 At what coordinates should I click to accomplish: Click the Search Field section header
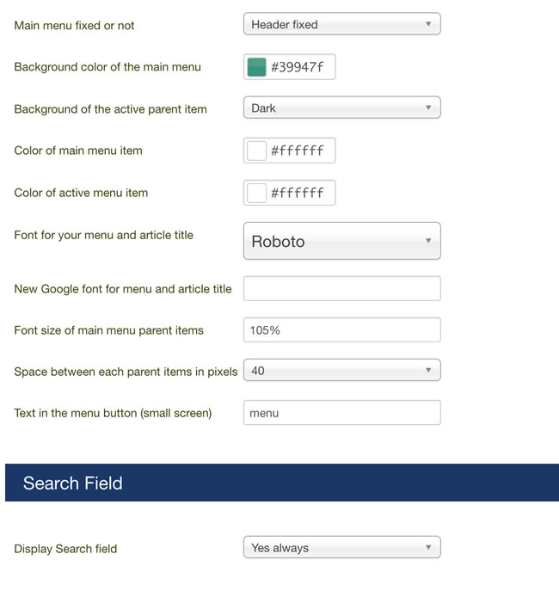282,483
